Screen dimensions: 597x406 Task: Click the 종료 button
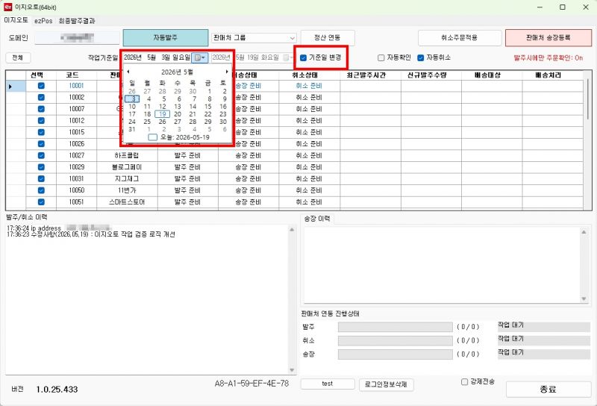tap(548, 390)
